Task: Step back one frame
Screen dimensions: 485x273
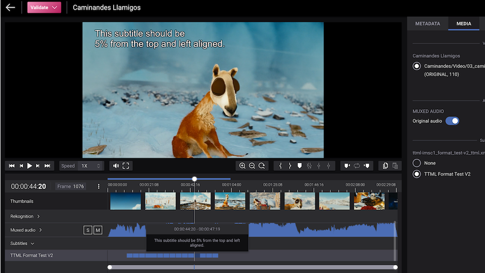Action: click(21, 166)
